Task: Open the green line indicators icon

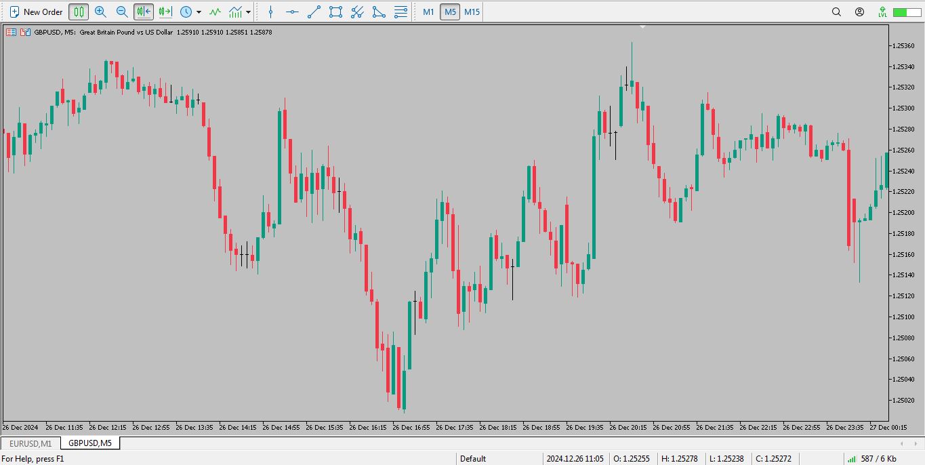Action: (215, 12)
